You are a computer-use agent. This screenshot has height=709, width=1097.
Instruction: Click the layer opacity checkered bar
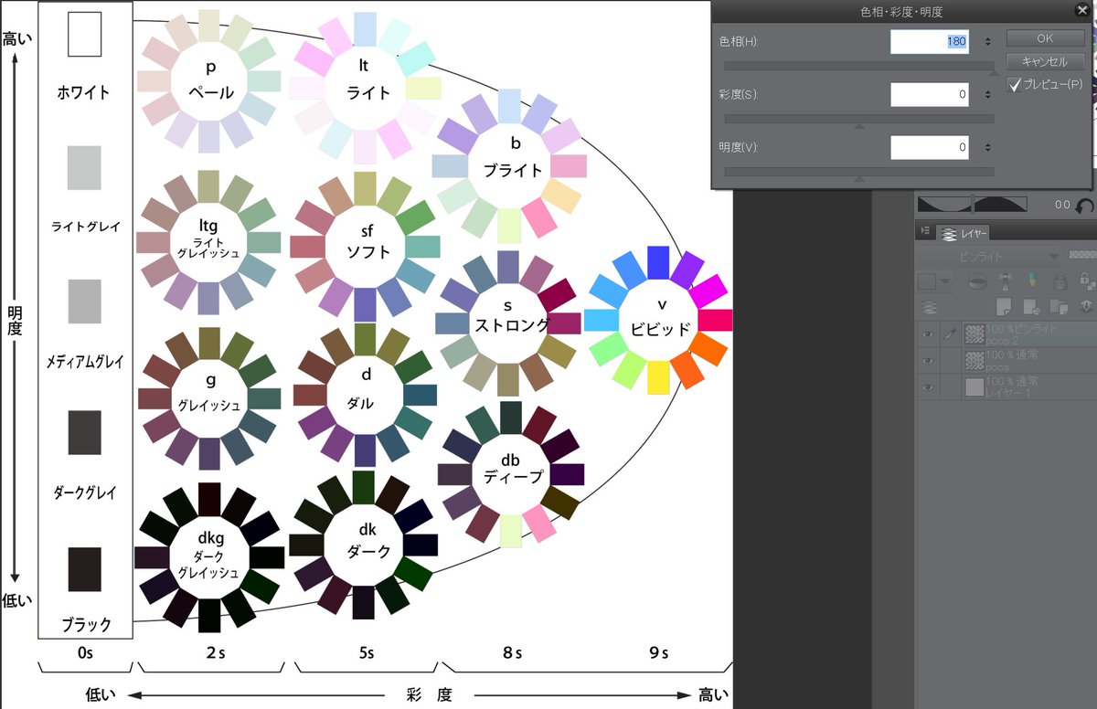tap(1082, 255)
